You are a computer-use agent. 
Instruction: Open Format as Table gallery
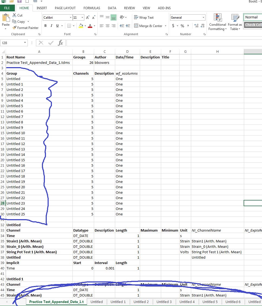pos(235,22)
